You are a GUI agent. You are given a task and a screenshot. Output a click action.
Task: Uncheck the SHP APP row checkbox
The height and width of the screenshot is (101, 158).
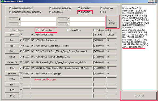coord(21,73)
